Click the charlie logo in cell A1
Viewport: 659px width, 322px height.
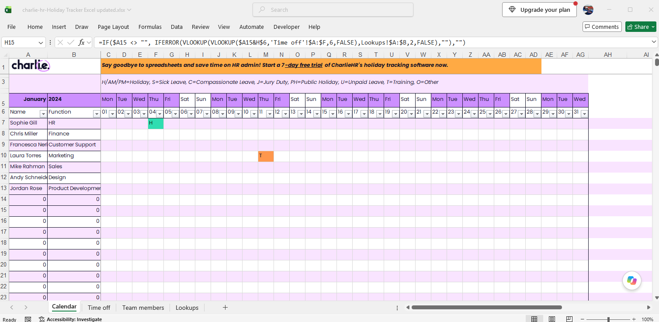[31, 66]
